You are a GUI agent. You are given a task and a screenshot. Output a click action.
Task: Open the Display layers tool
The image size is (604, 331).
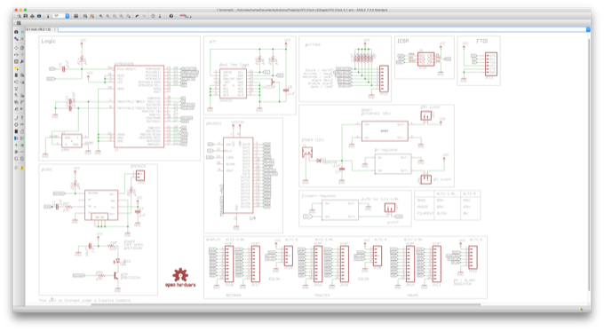coord(16,38)
